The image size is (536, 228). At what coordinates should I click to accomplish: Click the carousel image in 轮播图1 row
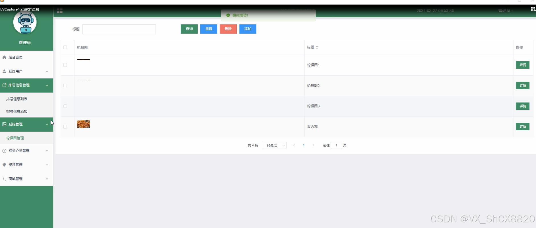point(84,59)
